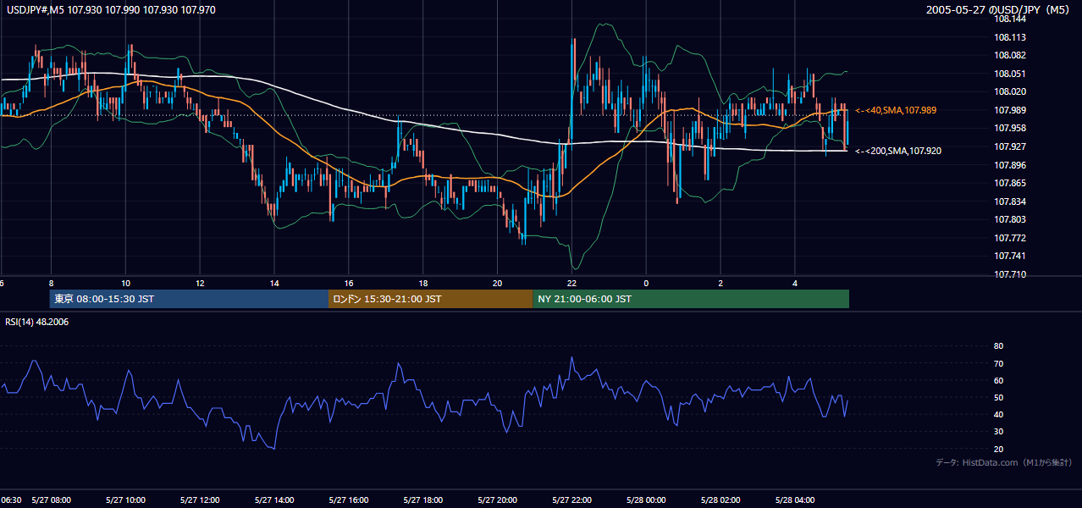Screen dimensions: 1082x508
Task: Click the 5/27 10:00 date axis label
Action: coord(125,500)
